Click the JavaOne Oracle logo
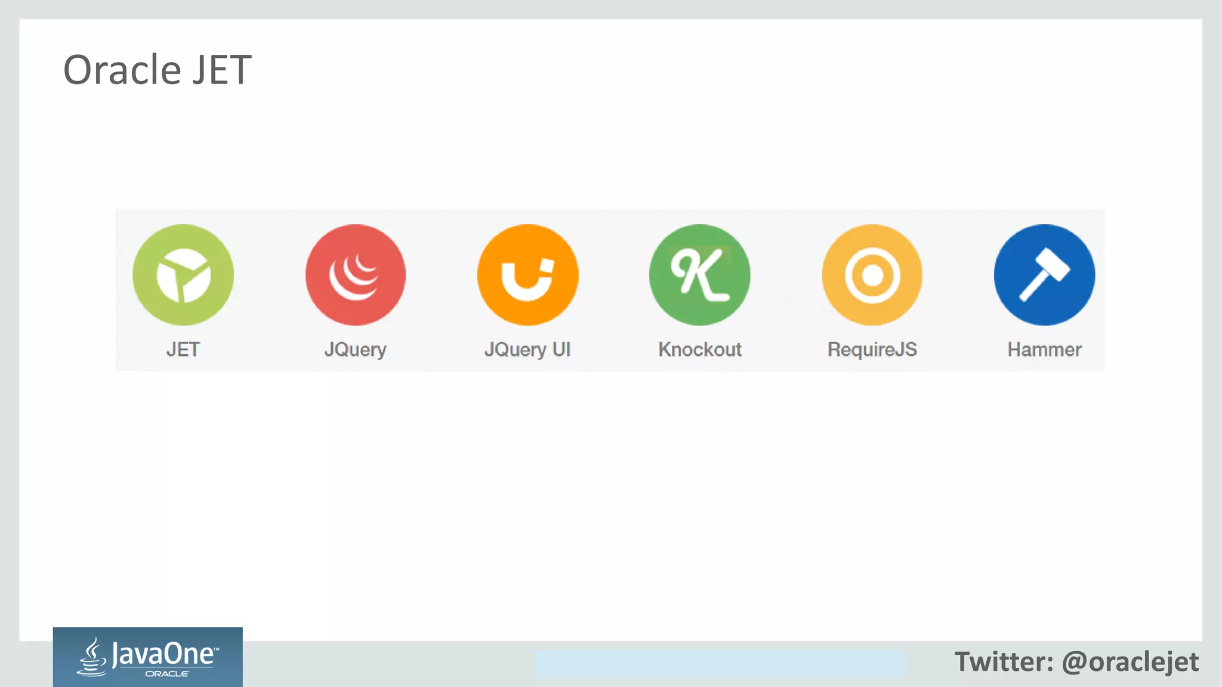1222x687 pixels. coord(148,657)
